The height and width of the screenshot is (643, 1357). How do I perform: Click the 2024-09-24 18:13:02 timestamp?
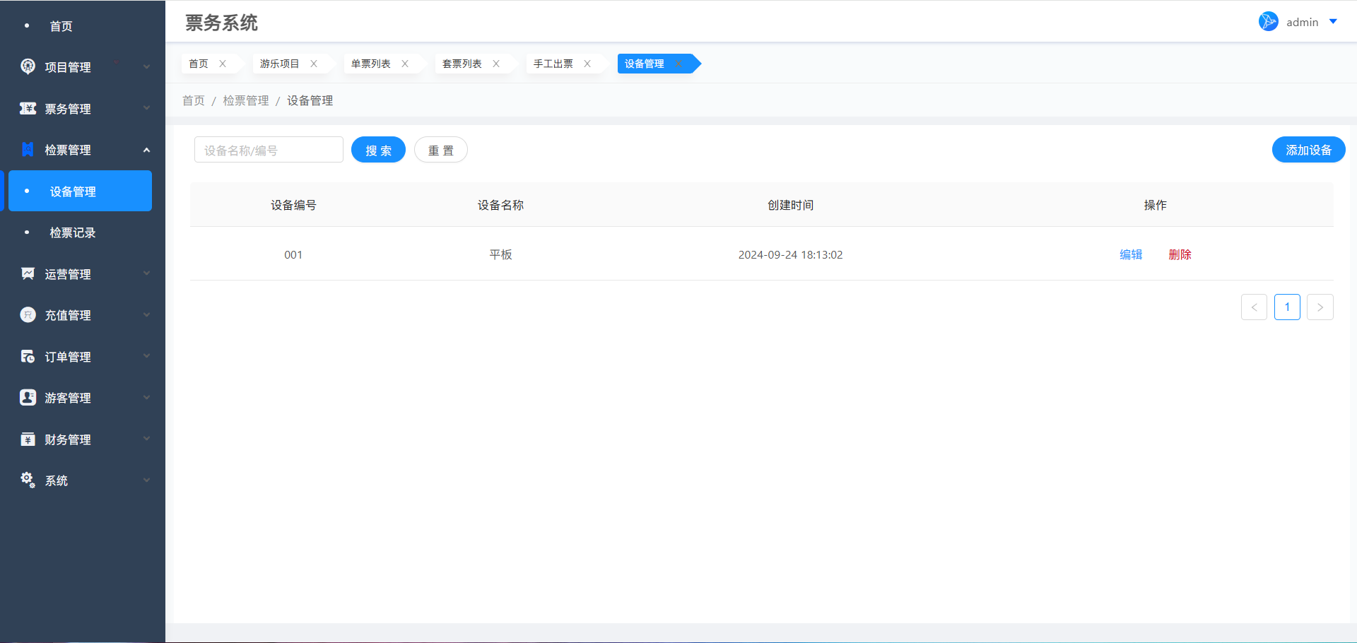[790, 254]
